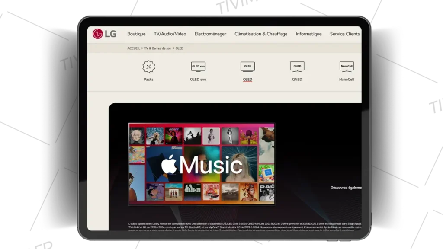Select the OLED TV category icon
443x249 pixels.
click(247, 67)
